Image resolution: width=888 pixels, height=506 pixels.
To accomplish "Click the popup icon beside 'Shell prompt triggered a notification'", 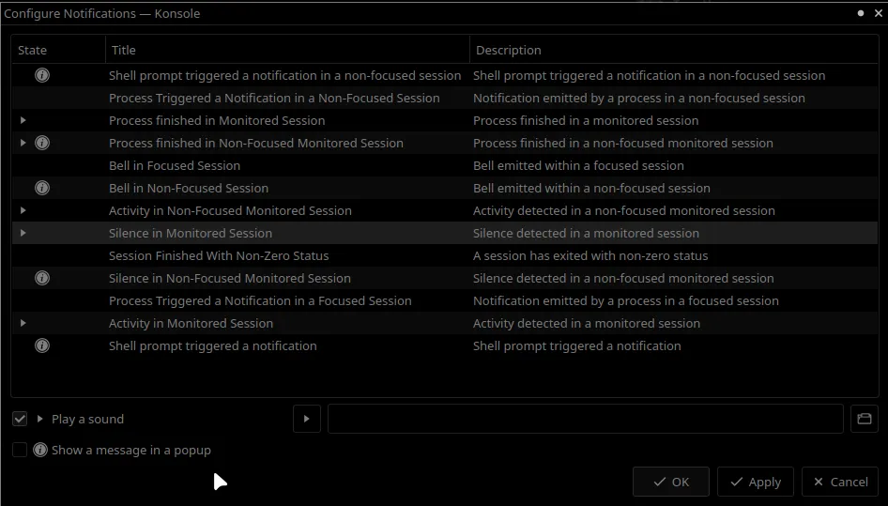I will point(42,345).
